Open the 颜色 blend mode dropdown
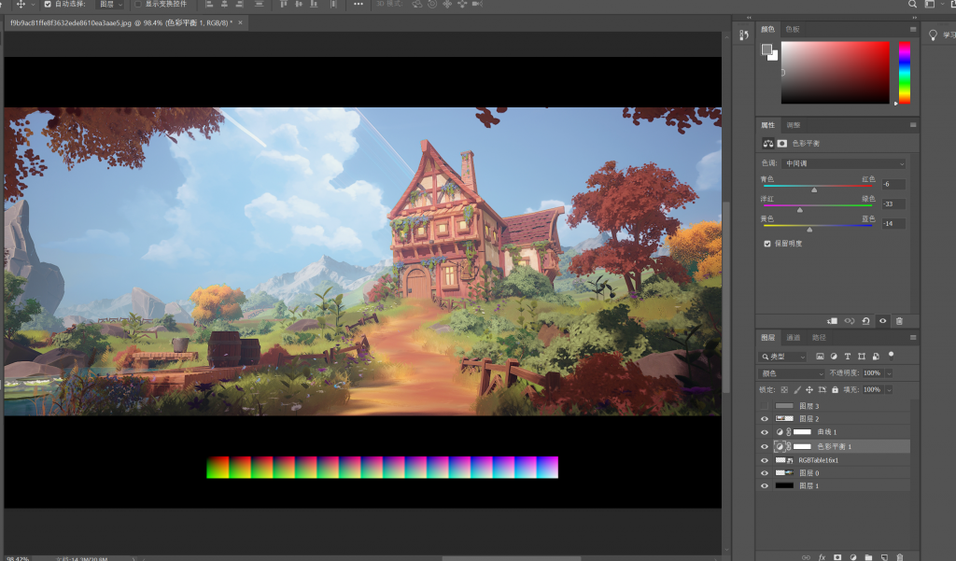The height and width of the screenshot is (561, 956). click(x=792, y=373)
